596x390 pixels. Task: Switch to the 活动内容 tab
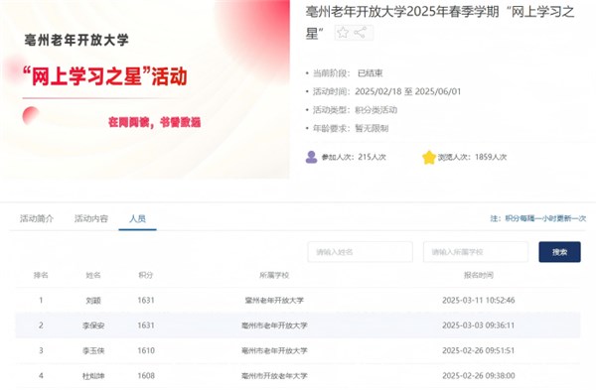coord(91,218)
